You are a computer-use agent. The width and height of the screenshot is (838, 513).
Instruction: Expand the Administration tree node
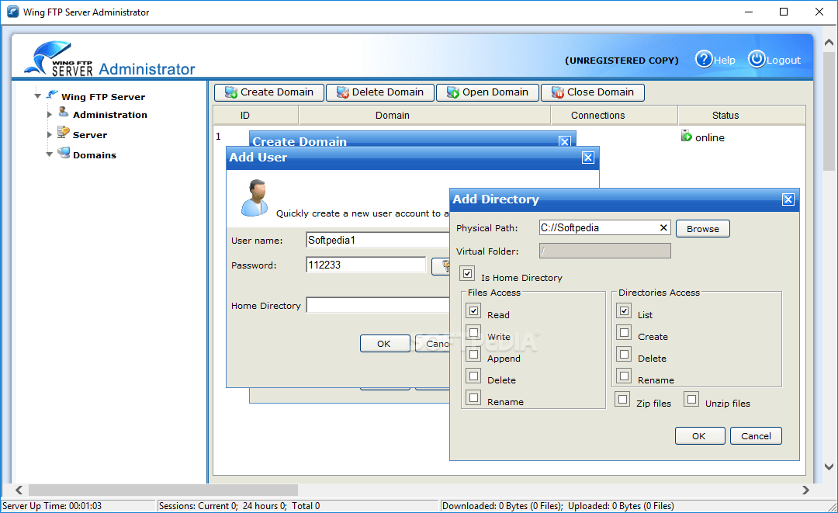click(x=48, y=114)
